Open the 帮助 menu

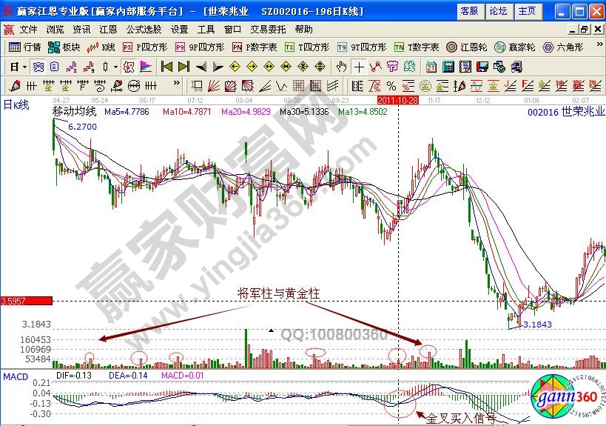303,30
